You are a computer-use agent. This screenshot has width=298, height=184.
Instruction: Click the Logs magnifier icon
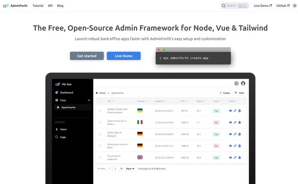[x=57, y=137]
